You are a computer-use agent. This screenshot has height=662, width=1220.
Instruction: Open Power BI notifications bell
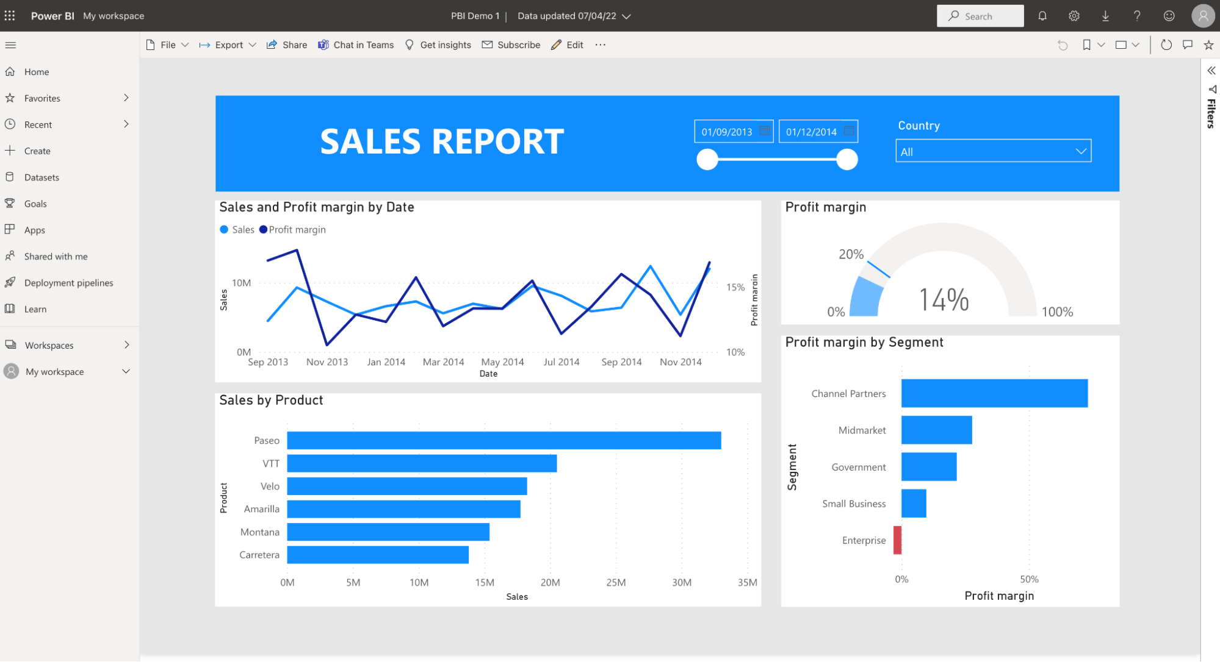coord(1042,16)
